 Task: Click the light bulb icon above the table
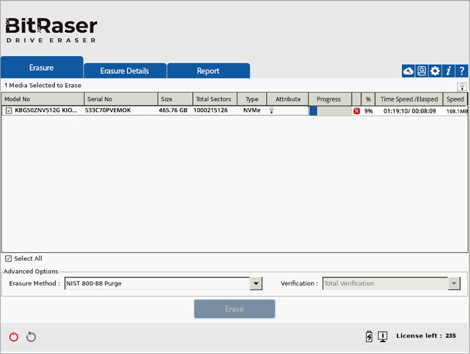pos(462,86)
